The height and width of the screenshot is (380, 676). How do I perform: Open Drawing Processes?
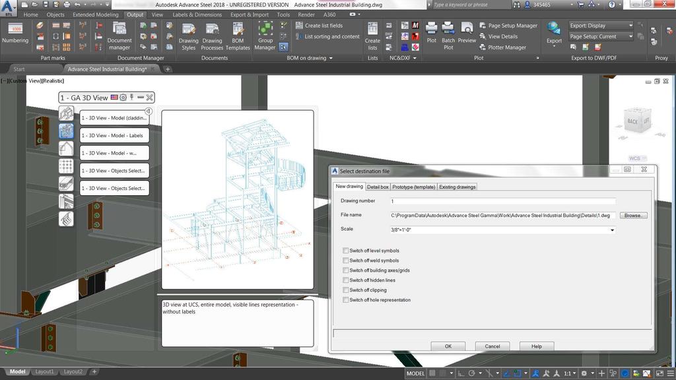(x=212, y=36)
